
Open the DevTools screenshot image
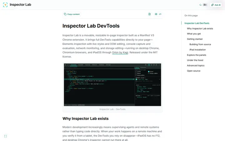(x=112, y=85)
